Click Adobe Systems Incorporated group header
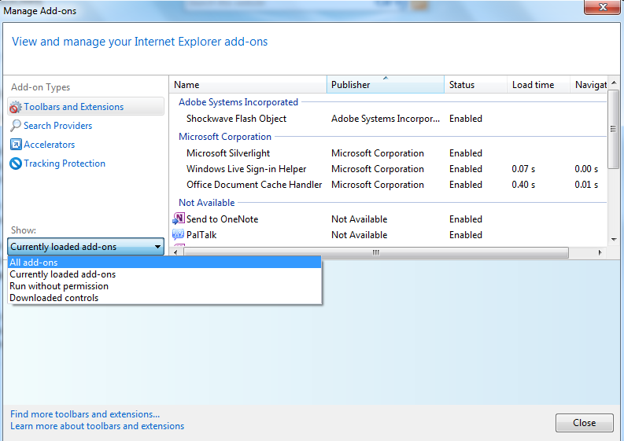Screen dimensions: 624x441 [x=238, y=102]
